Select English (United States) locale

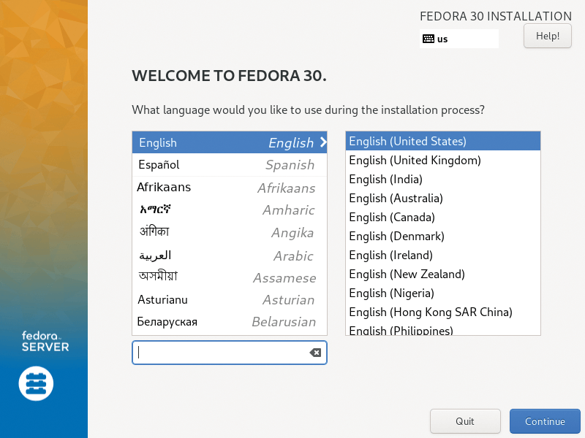(443, 141)
